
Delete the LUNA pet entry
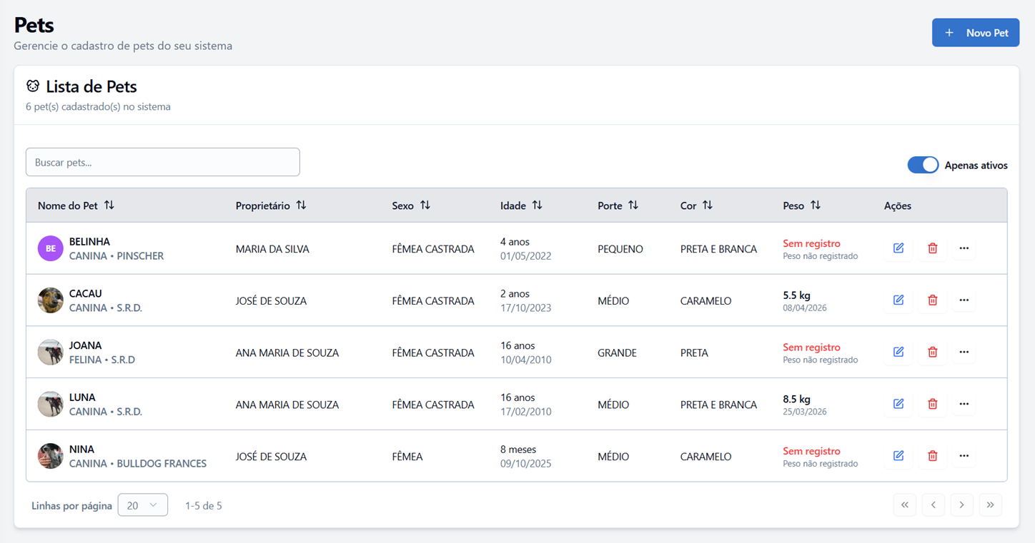(x=932, y=404)
